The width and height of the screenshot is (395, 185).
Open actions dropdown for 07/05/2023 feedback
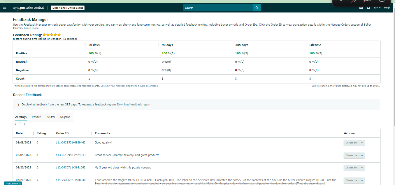[354, 155]
